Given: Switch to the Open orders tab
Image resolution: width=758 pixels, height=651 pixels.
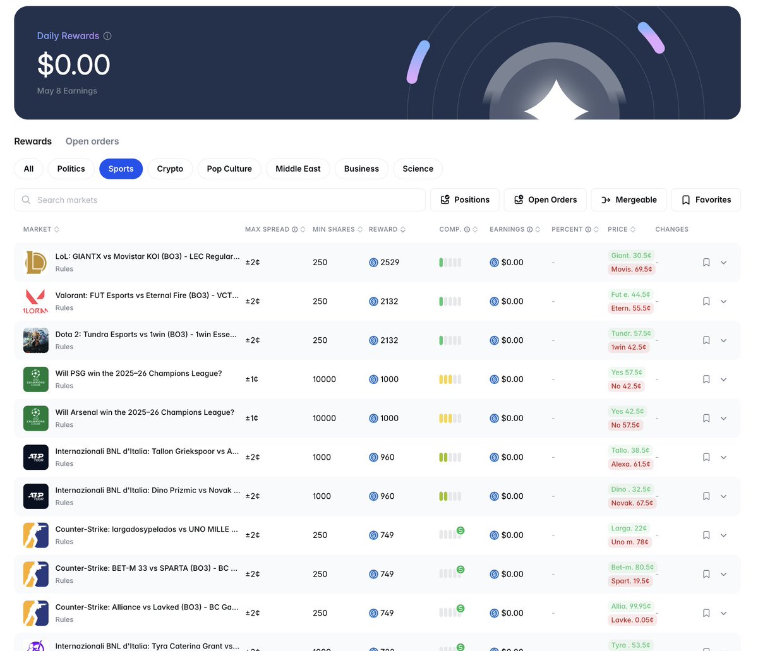Looking at the screenshot, I should (x=92, y=141).
